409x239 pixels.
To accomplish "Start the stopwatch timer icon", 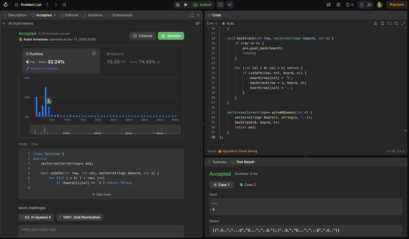I will tap(361, 5).
